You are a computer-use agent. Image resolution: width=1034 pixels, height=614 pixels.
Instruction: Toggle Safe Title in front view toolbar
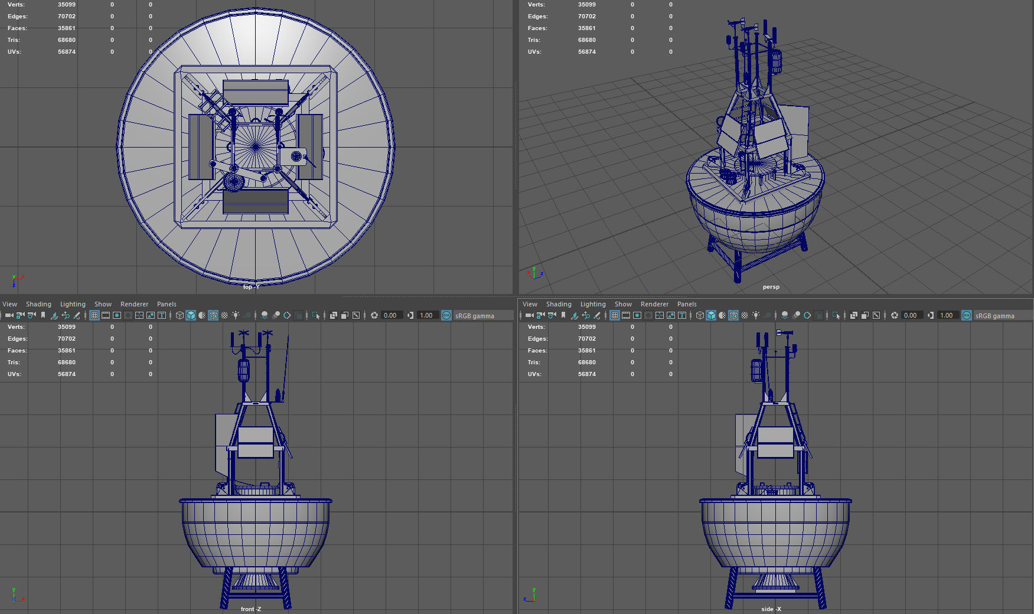pos(162,315)
